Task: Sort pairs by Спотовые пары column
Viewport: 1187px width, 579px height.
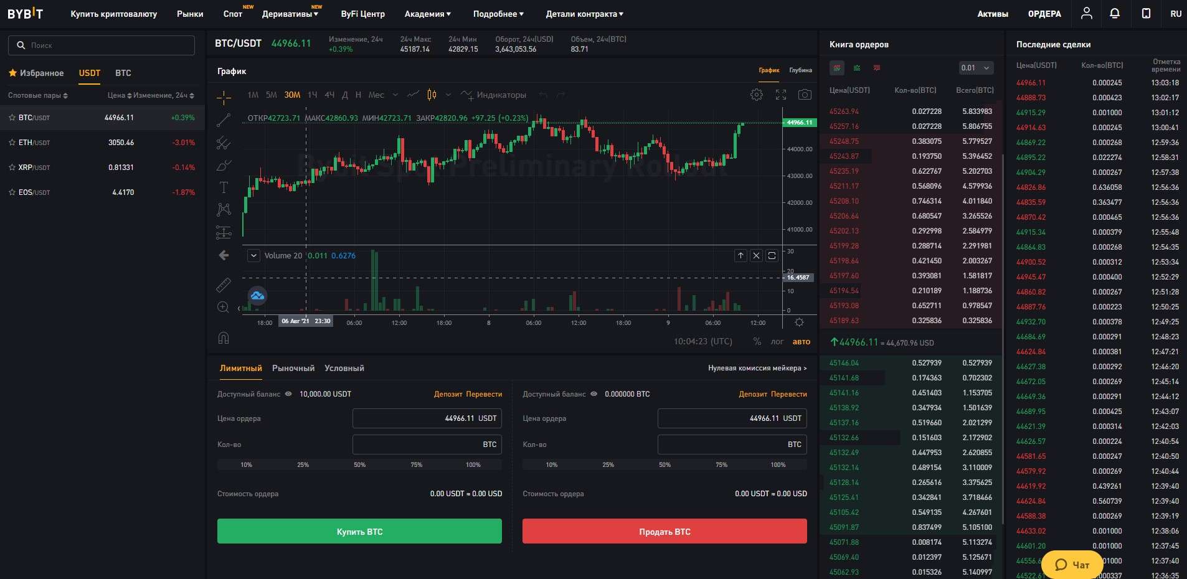Action: (38, 95)
